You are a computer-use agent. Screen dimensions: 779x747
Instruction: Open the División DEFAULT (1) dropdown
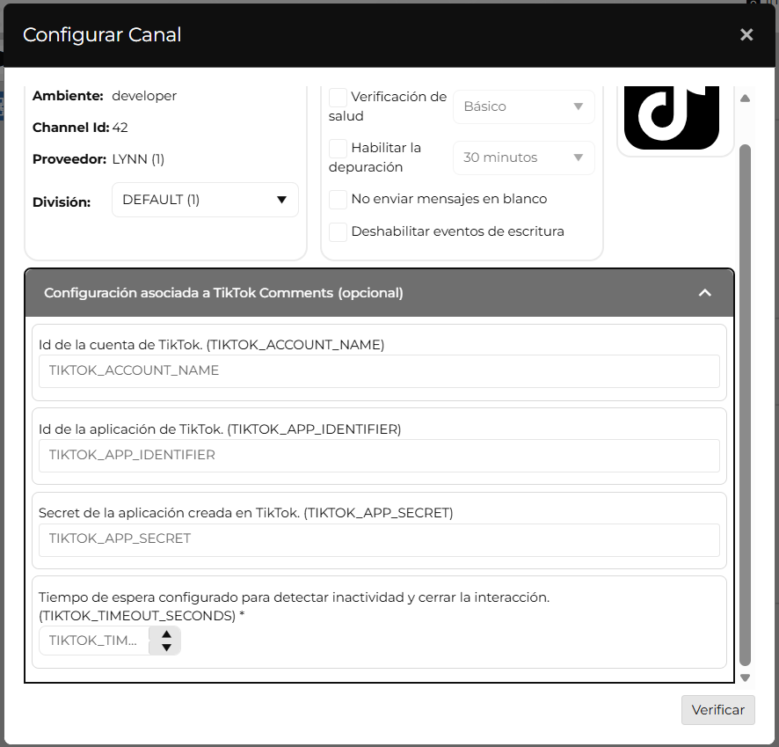205,200
